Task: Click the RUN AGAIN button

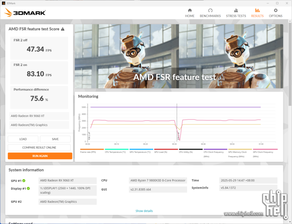Action: click(x=40, y=156)
